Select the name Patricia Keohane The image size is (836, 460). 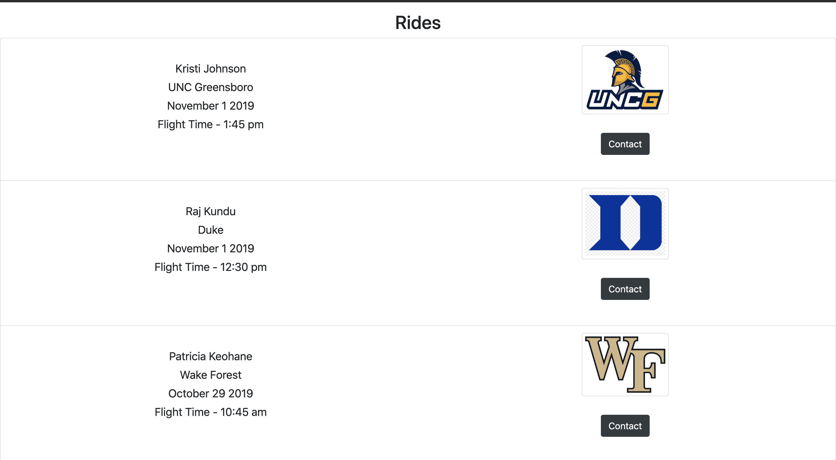210,356
